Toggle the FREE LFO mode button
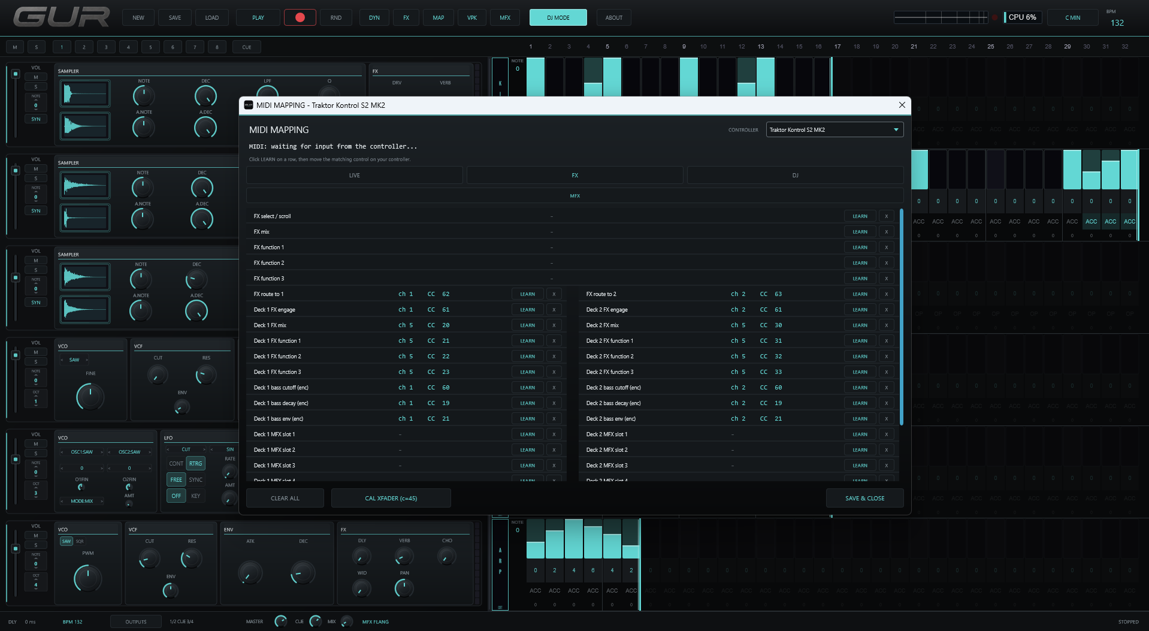Image resolution: width=1149 pixels, height=631 pixels. pos(176,480)
